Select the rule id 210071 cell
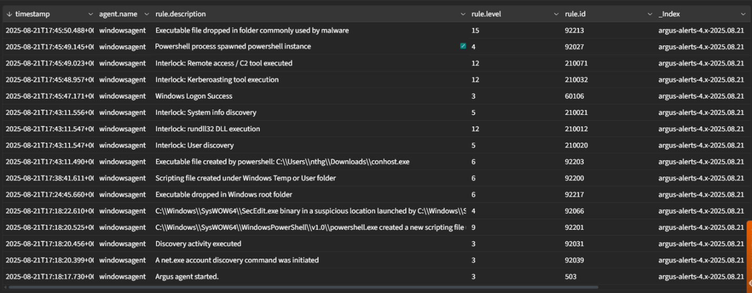Image resolution: width=752 pixels, height=293 pixels. pos(576,63)
